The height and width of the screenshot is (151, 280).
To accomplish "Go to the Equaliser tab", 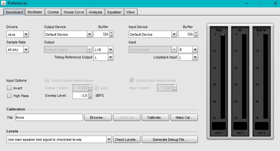I will coord(114,12).
